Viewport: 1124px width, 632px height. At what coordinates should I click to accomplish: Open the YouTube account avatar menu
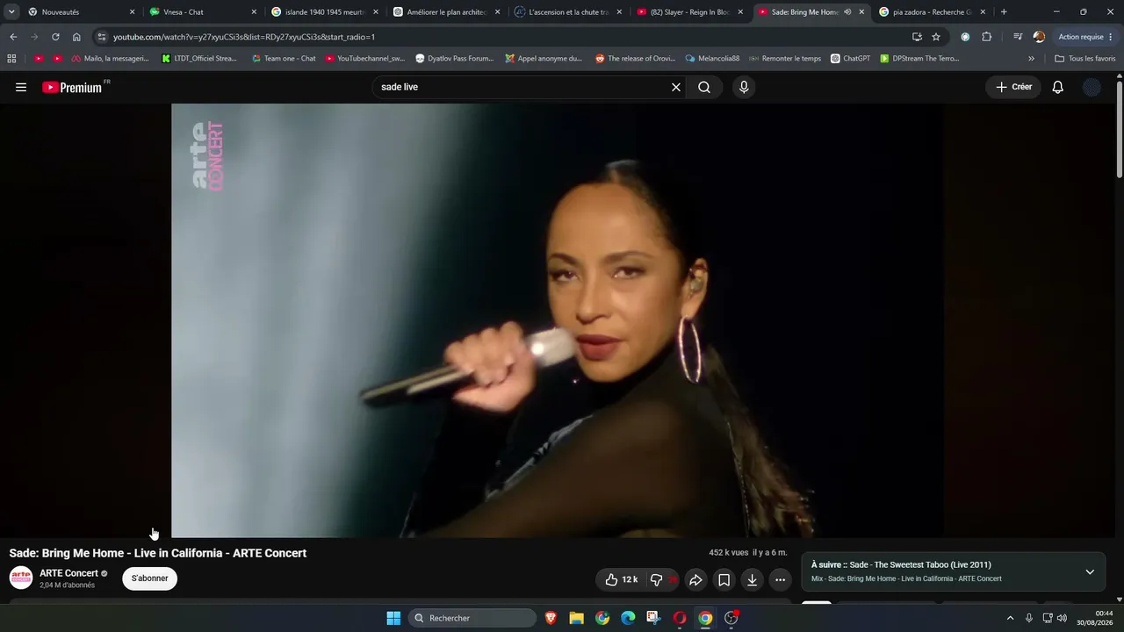pyautogui.click(x=1092, y=87)
